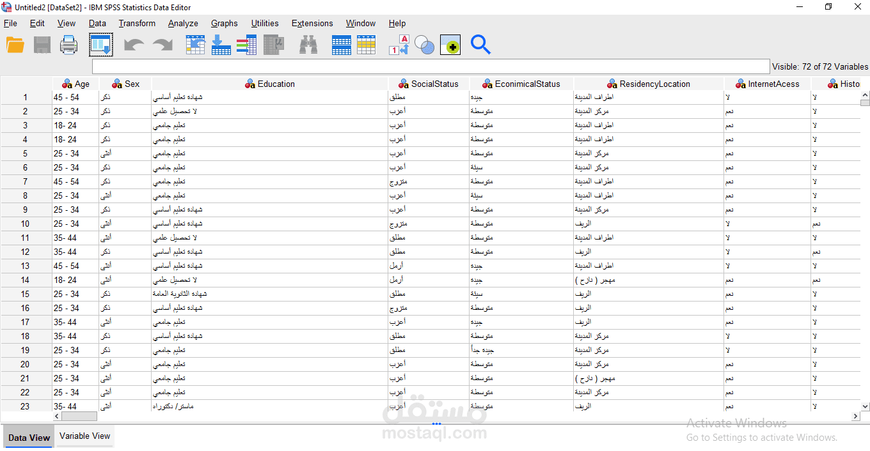The height and width of the screenshot is (451, 870).
Task: Select the Data View tab
Action: (x=29, y=438)
